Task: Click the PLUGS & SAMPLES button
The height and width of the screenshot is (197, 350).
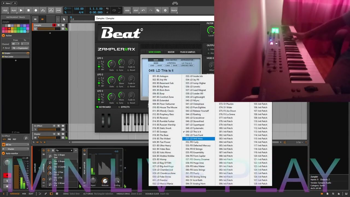Action: tap(188, 52)
